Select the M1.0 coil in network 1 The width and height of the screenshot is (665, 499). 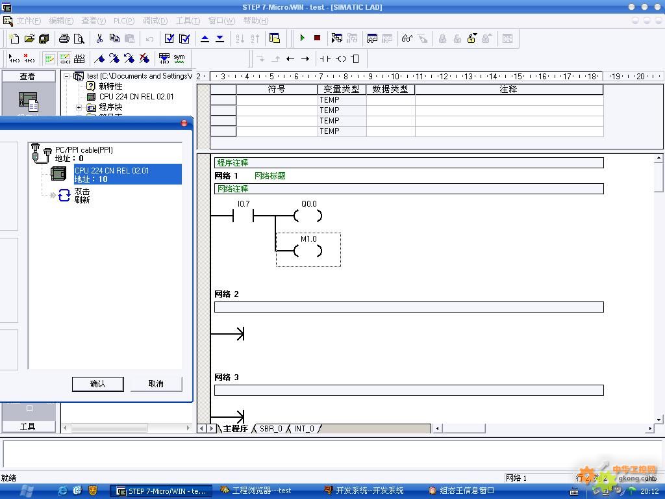pyautogui.click(x=308, y=250)
